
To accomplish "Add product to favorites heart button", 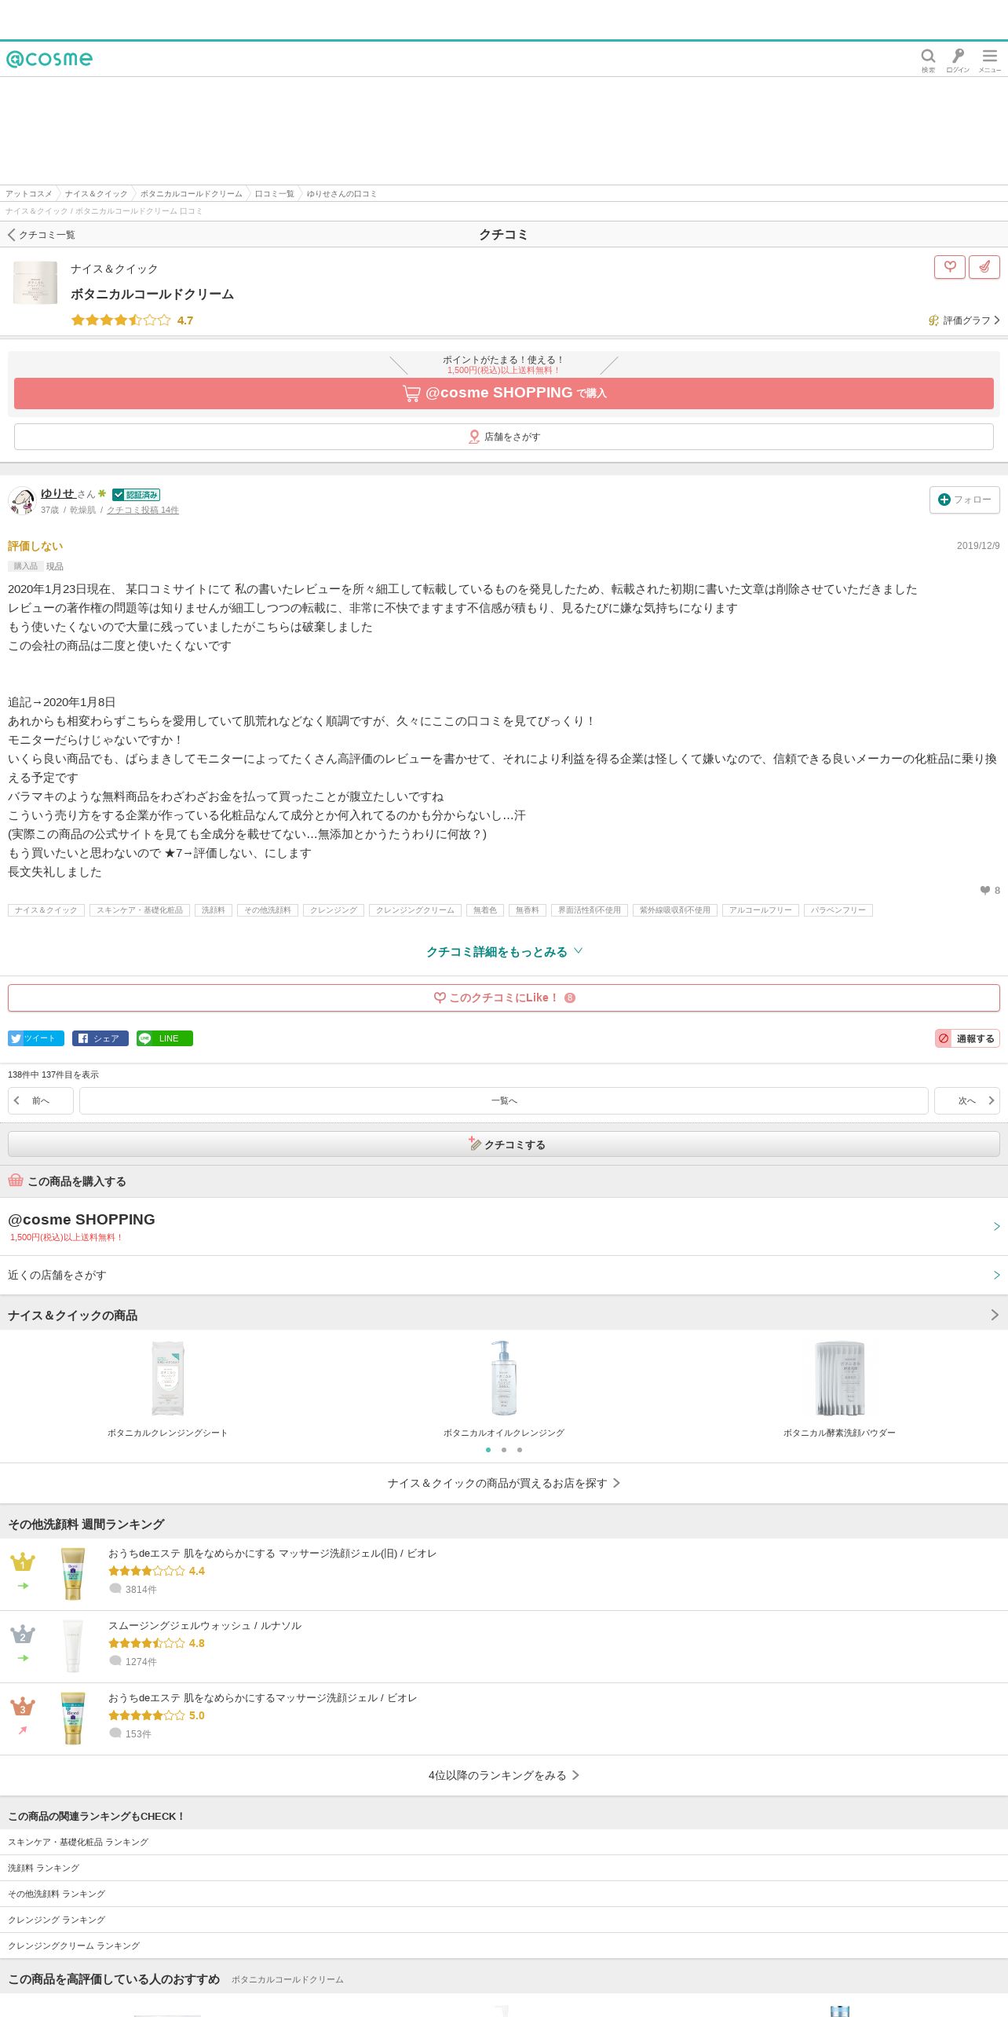I will click(x=950, y=267).
